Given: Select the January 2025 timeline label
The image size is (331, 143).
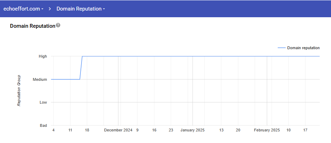Looking at the screenshot, I should tap(192, 130).
